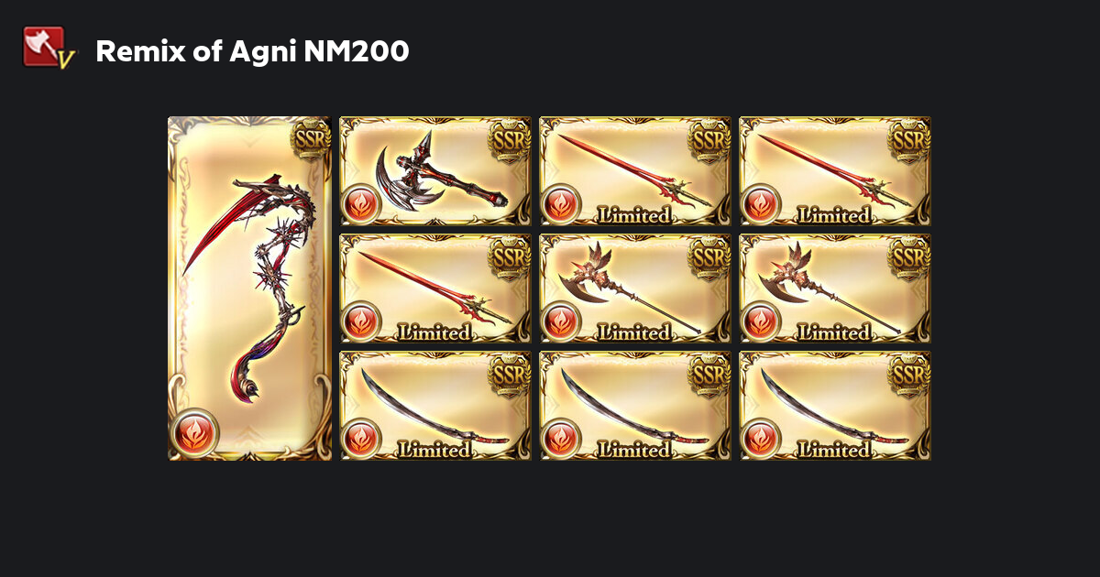Click fire element icon on bottom-right katana

pyautogui.click(x=761, y=438)
